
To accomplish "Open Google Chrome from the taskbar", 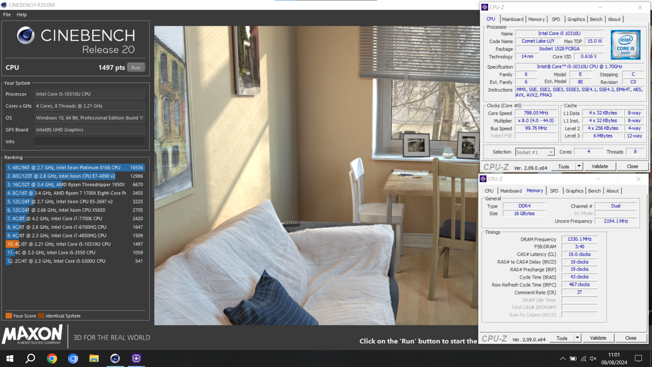I will (x=52, y=359).
